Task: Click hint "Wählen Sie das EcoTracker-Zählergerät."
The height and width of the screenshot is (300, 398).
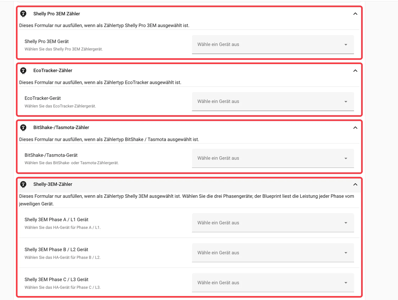Action: point(60,106)
